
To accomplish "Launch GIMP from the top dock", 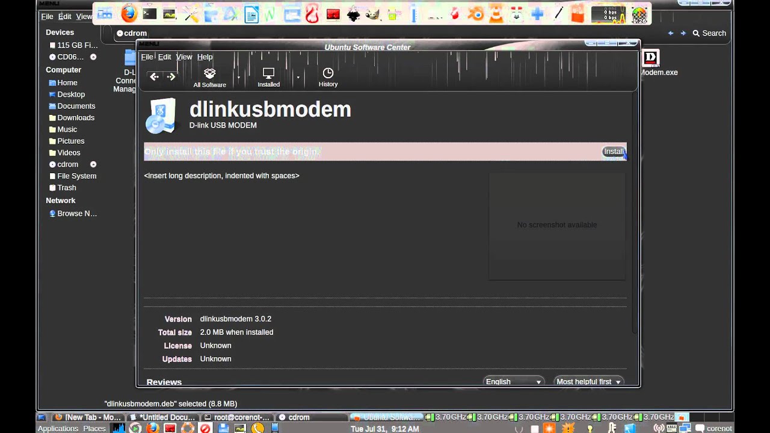I will (373, 13).
